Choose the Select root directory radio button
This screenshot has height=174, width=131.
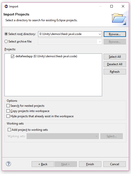(6, 34)
